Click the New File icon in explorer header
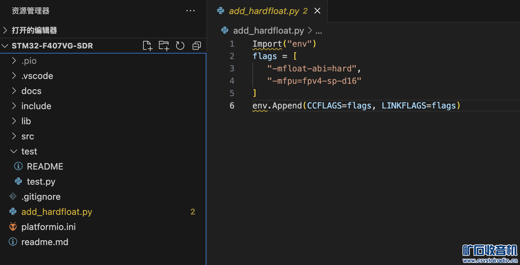The image size is (520, 265). (x=147, y=46)
